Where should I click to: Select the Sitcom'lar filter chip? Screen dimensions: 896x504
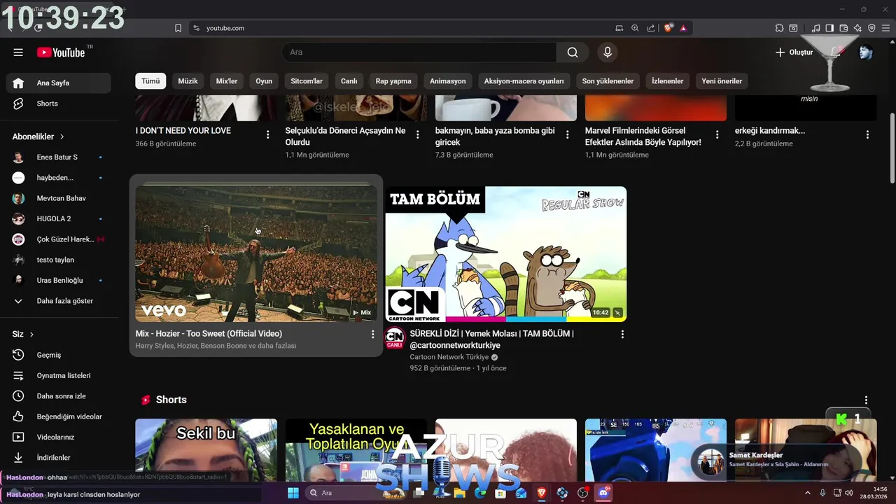pyautogui.click(x=307, y=81)
